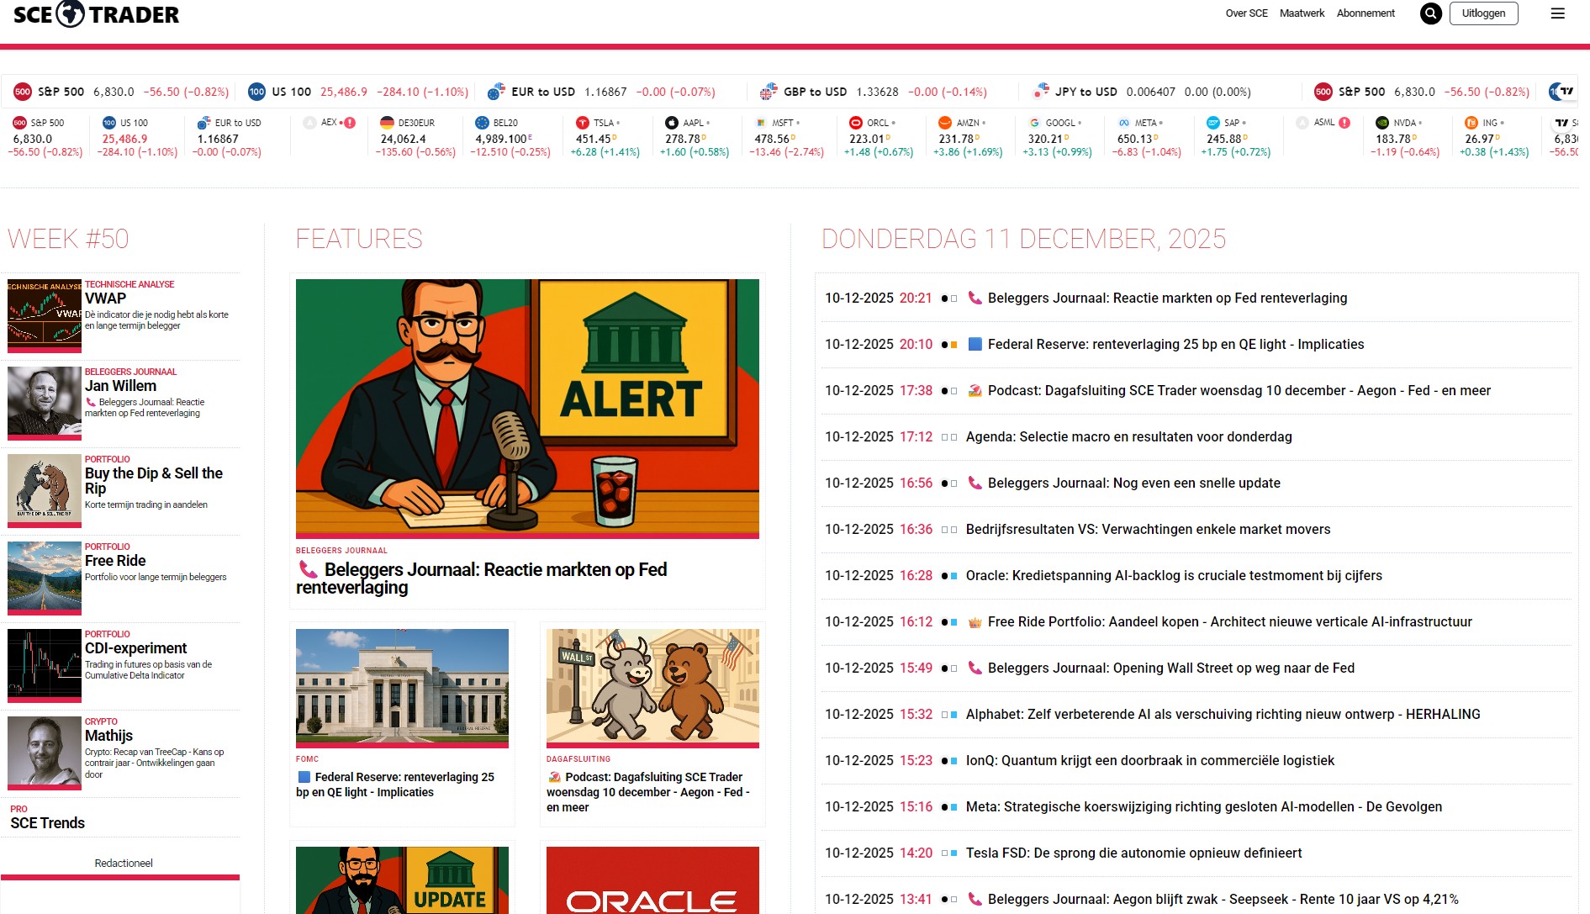The height and width of the screenshot is (914, 1590).
Task: Click the WEEK #50 heading
Action: [68, 239]
